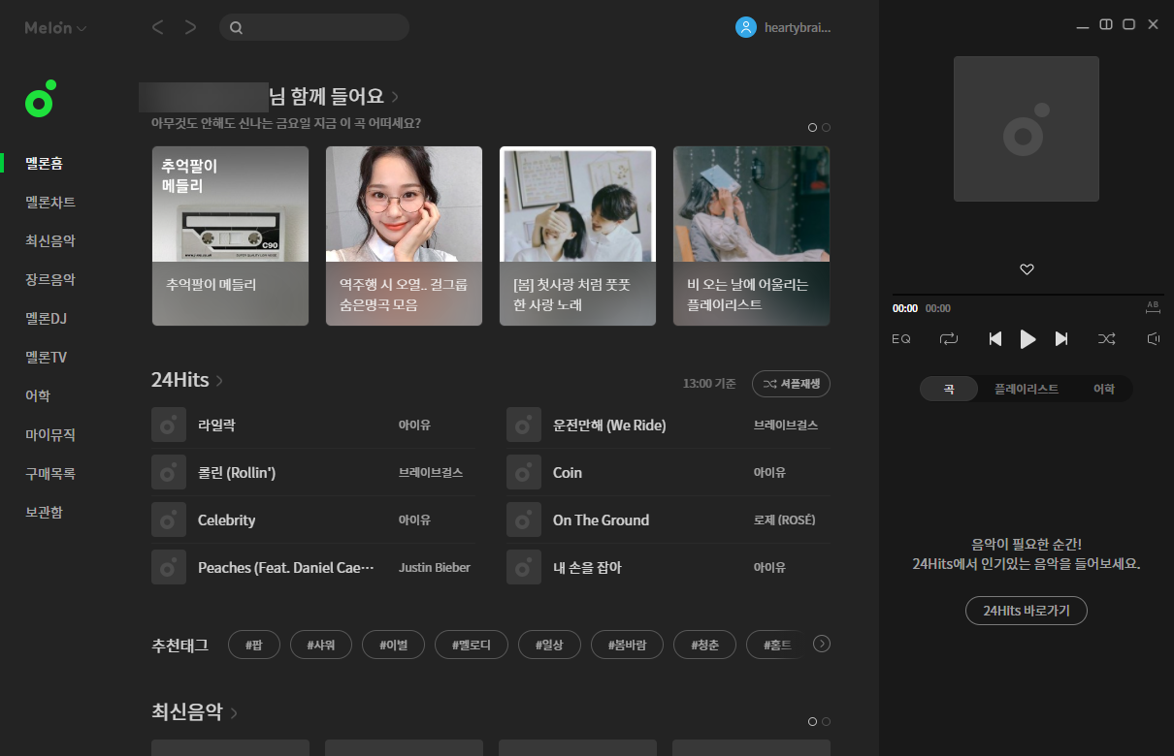Open 어학 in the sidebar
Image resolution: width=1174 pixels, height=756 pixels.
(x=38, y=395)
